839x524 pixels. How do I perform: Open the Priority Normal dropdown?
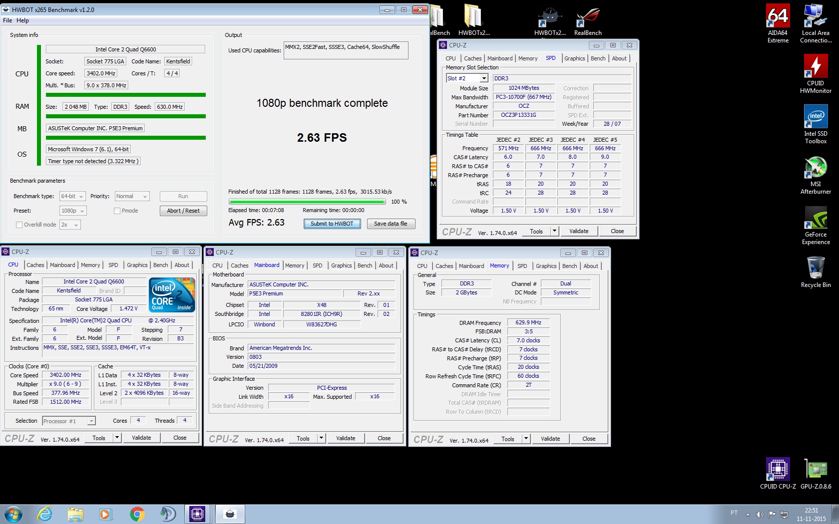click(132, 197)
